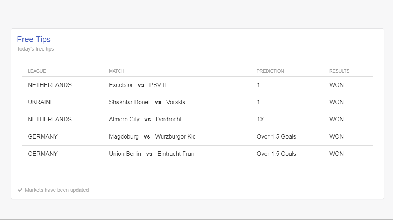Click the Today's free tips subtitle
Screen dimensions: 393x220
pos(35,49)
